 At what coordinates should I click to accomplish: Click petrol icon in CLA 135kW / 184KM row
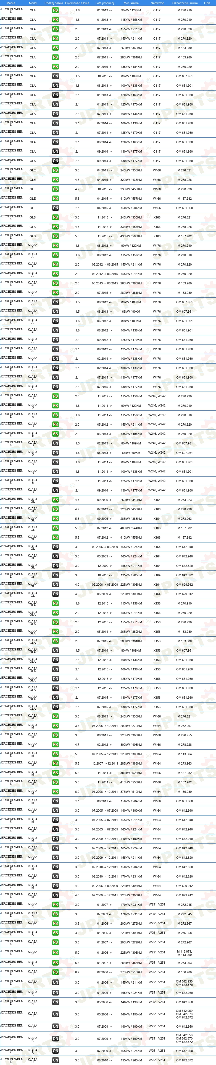(55, 66)
